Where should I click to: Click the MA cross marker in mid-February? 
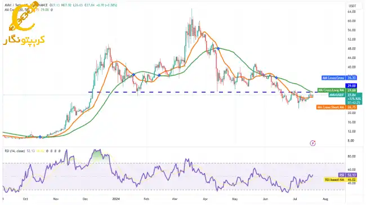click(159, 75)
